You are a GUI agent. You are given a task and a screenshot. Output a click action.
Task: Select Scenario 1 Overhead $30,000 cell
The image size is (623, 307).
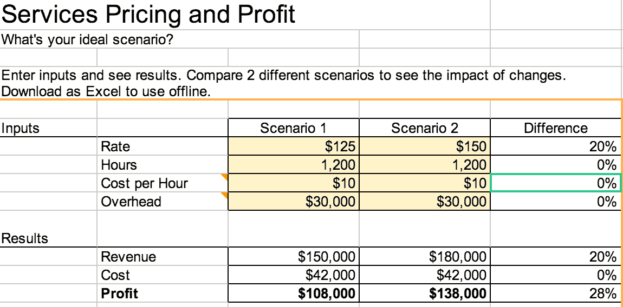point(294,201)
